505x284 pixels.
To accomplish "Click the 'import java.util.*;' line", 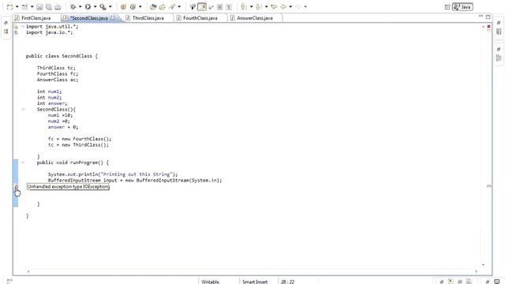I will (52, 26).
